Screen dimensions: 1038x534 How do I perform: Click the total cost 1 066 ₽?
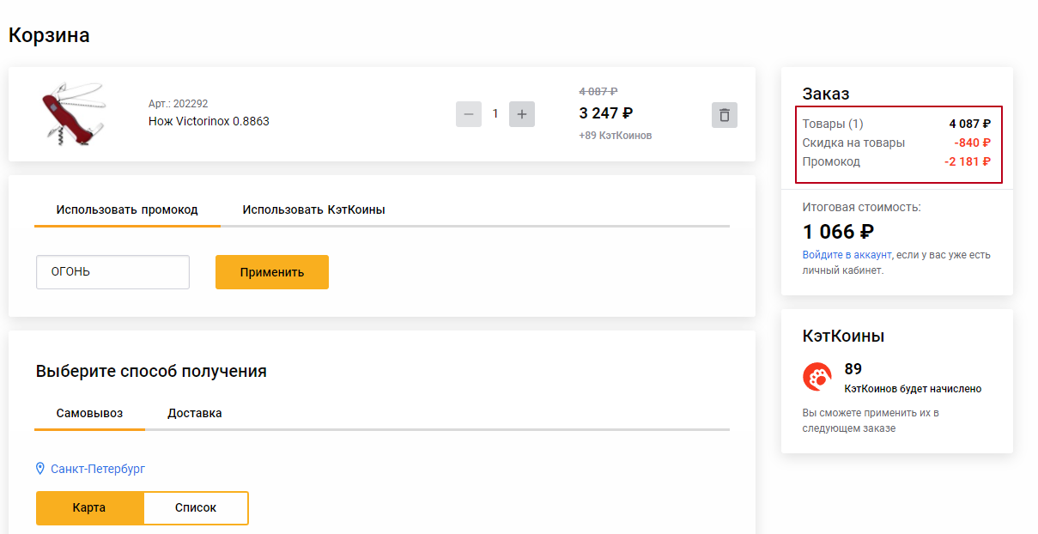(x=838, y=232)
